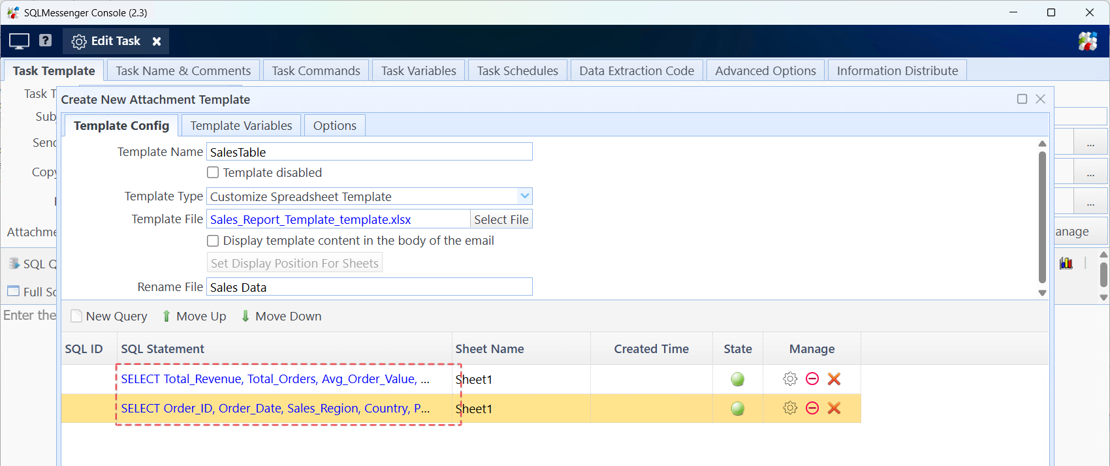The width and height of the screenshot is (1110, 466).
Task: Close the Create New Attachment Template dialog
Action: (x=1041, y=99)
